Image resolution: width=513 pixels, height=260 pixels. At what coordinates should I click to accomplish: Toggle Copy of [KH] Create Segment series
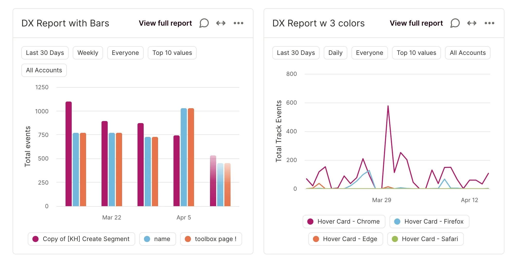pos(81,239)
